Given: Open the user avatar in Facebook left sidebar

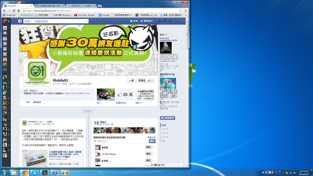Looking at the screenshot, I should [x=5, y=21].
